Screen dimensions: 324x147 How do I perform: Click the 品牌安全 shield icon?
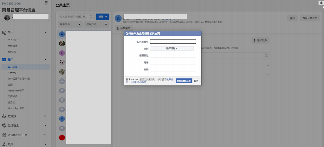4,125
